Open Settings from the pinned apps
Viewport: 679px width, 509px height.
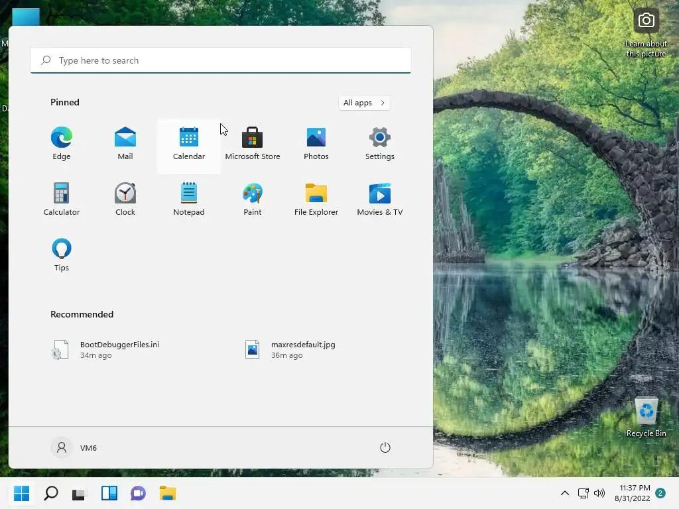[x=380, y=144]
